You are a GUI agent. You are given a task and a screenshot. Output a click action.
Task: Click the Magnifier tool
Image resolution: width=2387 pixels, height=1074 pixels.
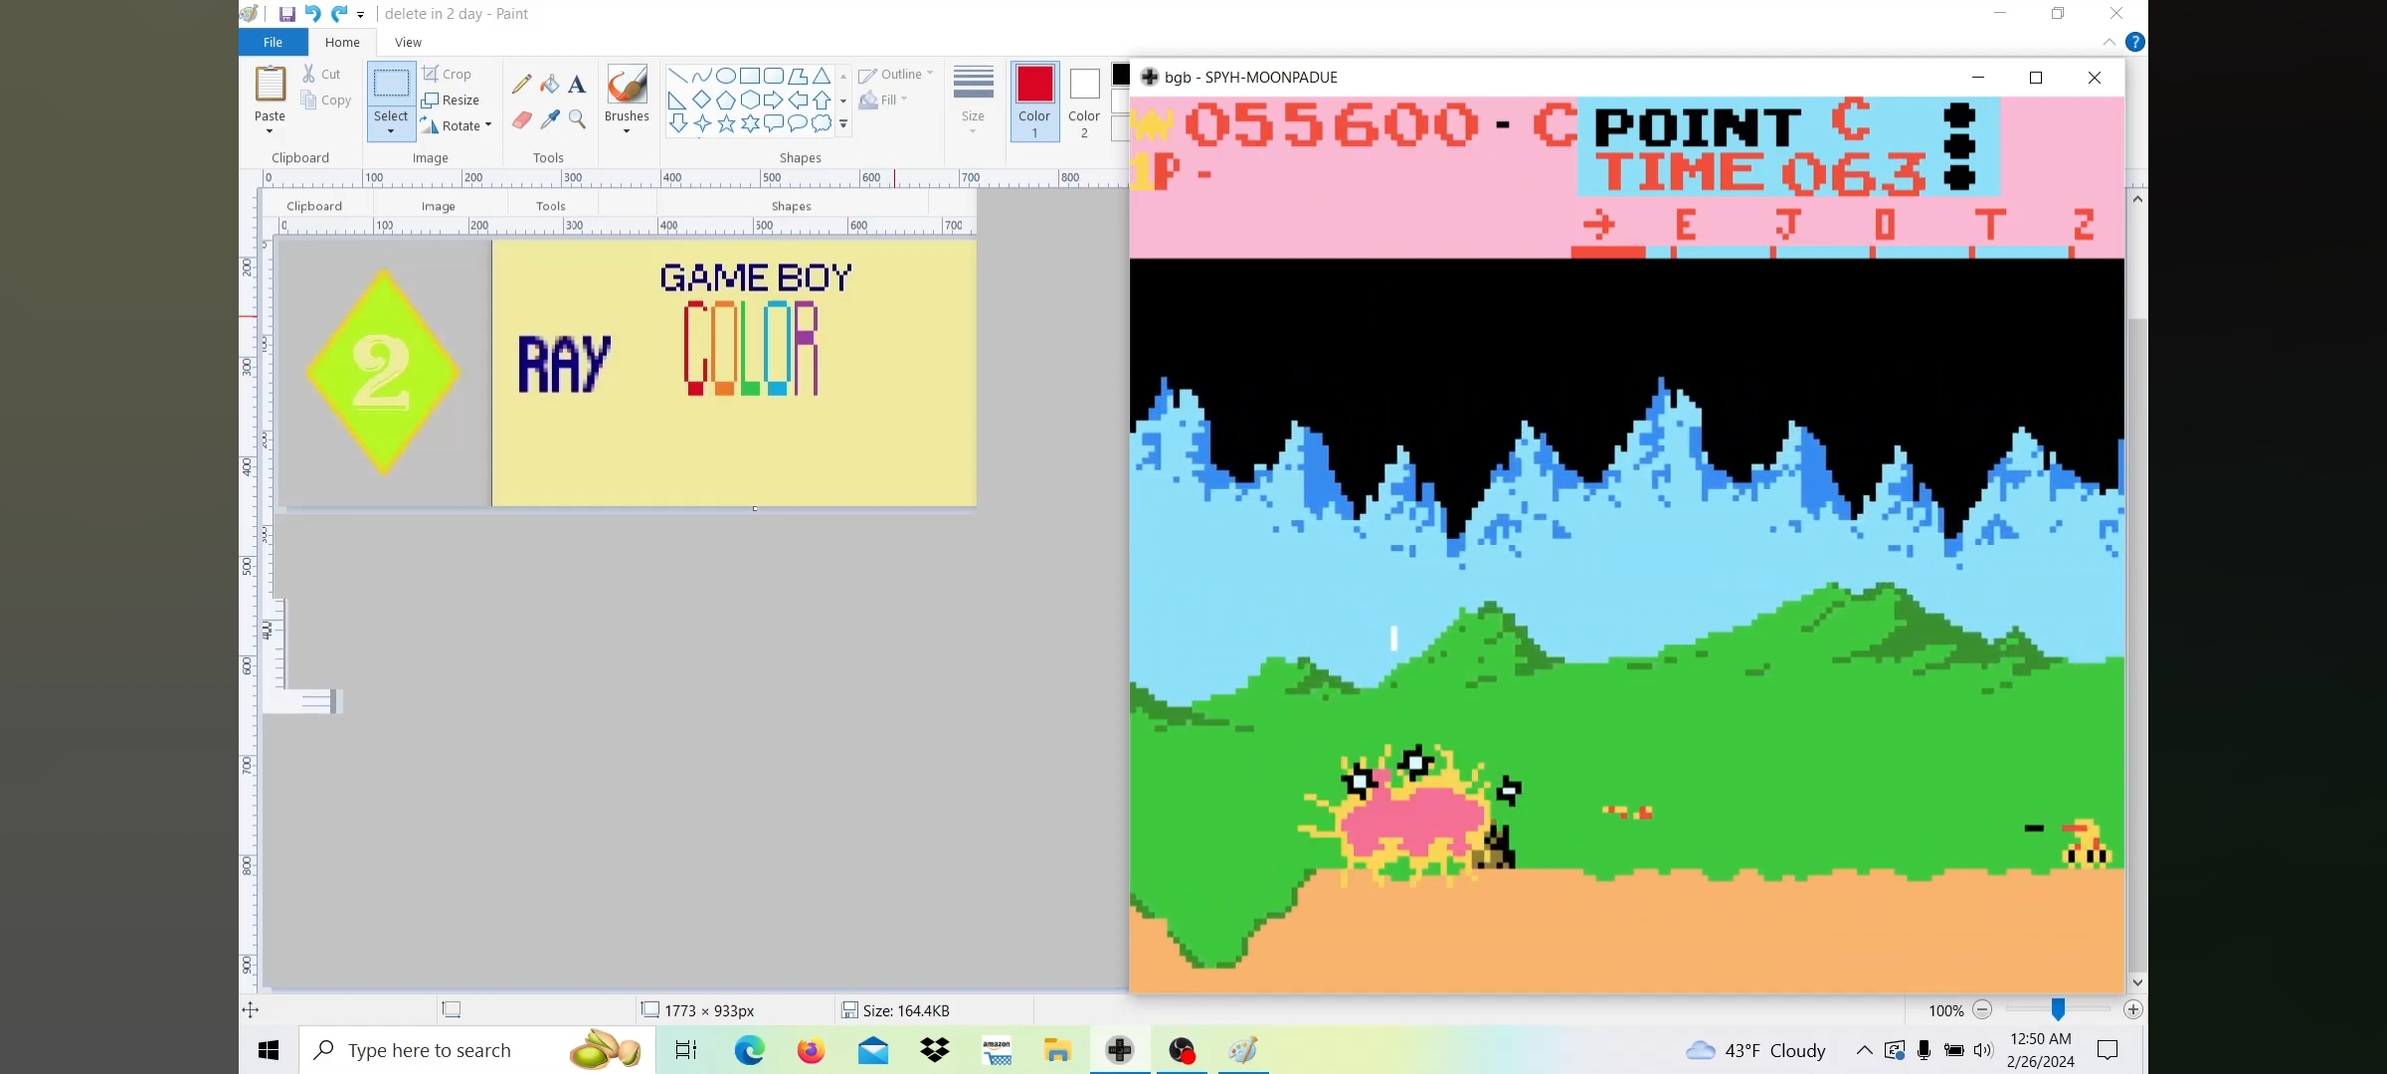(577, 120)
